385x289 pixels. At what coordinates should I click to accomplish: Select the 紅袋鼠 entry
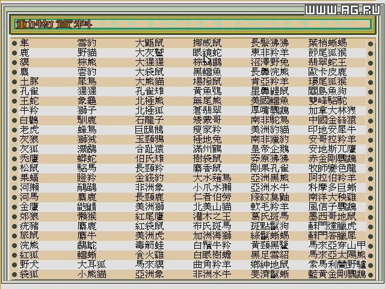pos(149,226)
